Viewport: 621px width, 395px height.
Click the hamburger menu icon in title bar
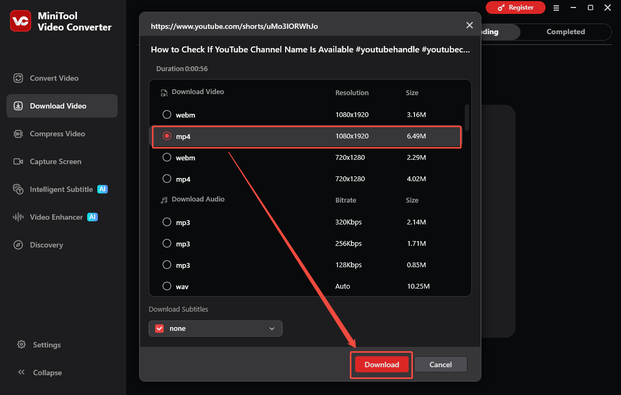coord(556,7)
